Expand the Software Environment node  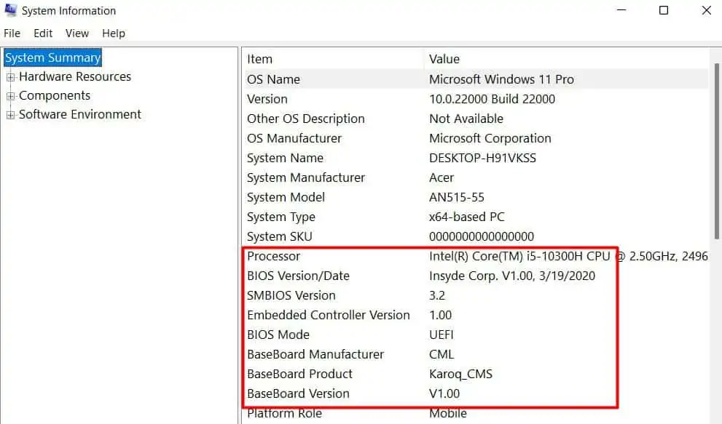11,115
